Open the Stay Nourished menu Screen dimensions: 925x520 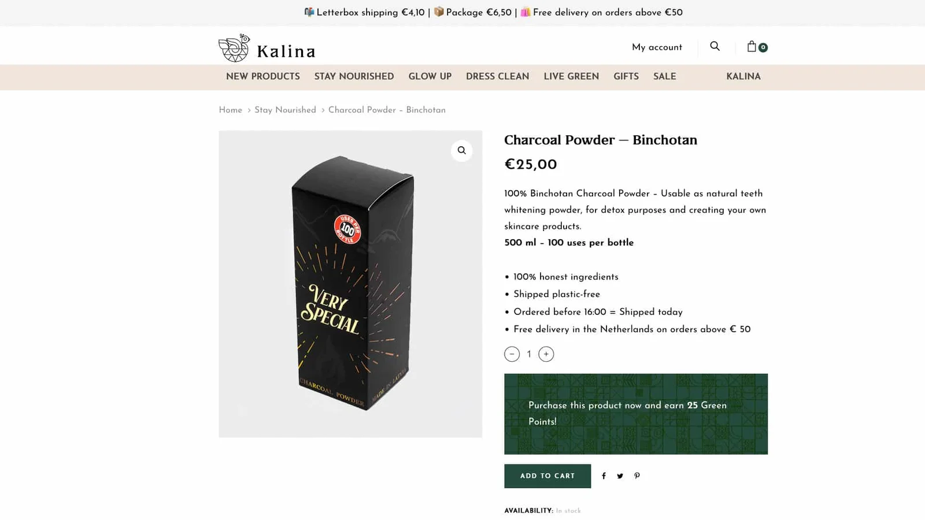click(354, 77)
